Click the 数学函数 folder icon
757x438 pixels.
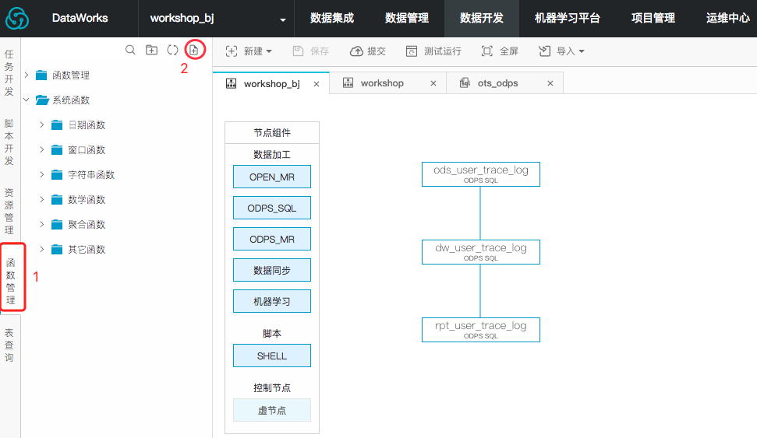pos(57,199)
